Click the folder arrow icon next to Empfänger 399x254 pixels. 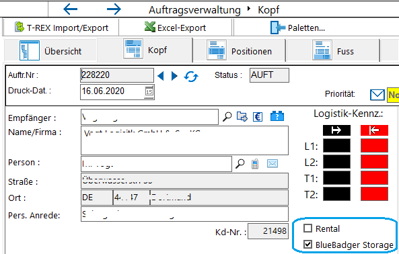[242, 117]
